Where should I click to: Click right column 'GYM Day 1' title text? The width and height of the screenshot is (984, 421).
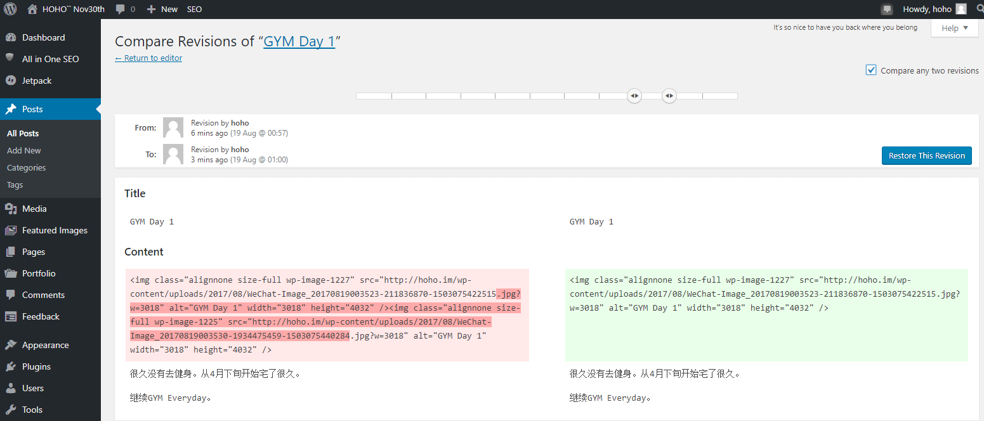pos(591,222)
